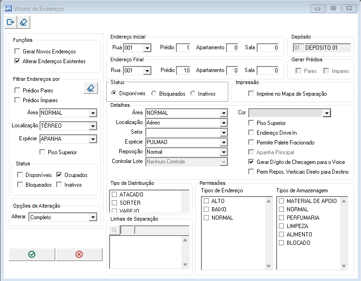Confirm with the green checkmark button
Image resolution: width=361 pixels, height=281 pixels.
coord(32,254)
